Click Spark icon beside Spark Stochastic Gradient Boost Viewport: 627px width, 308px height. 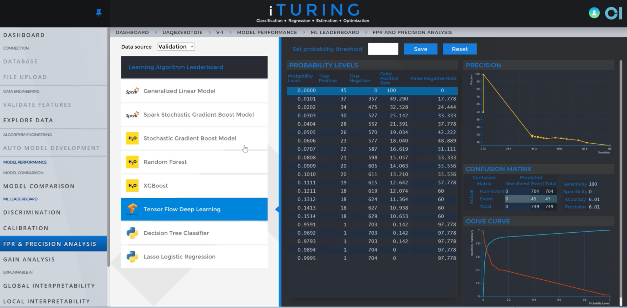[132, 115]
